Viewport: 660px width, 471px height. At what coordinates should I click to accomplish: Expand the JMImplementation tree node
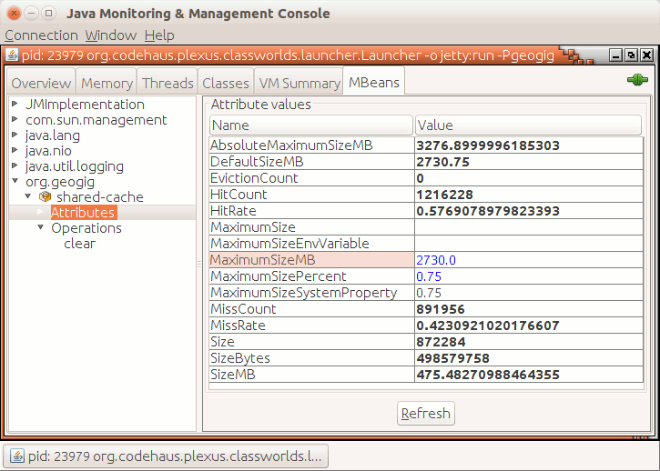[15, 104]
